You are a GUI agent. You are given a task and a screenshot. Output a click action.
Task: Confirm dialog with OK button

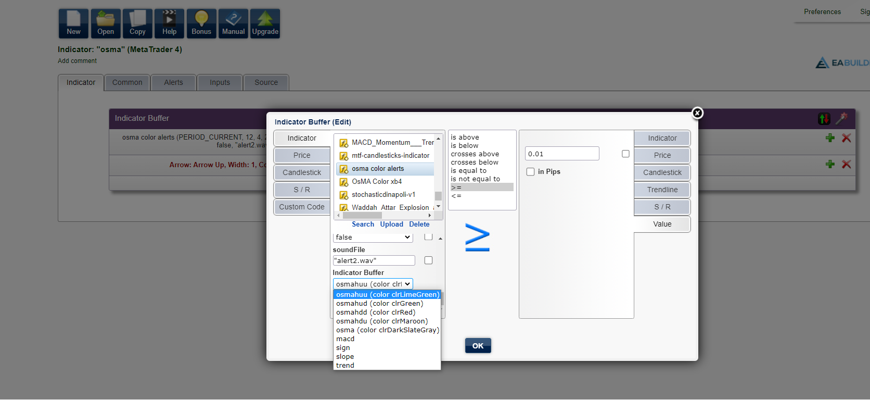tap(478, 346)
